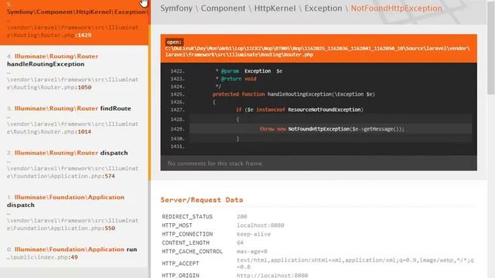Click 'No comments for this stack frame' area

tap(319, 163)
